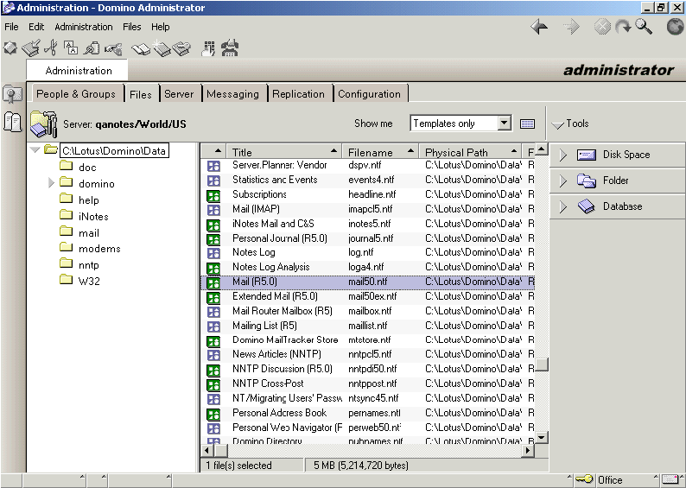The image size is (686, 488).
Task: Select the mail folder in tree
Action: [88, 232]
